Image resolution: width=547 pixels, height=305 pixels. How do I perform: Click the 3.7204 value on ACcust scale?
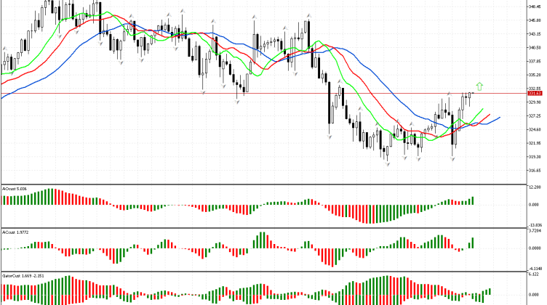coord(535,231)
